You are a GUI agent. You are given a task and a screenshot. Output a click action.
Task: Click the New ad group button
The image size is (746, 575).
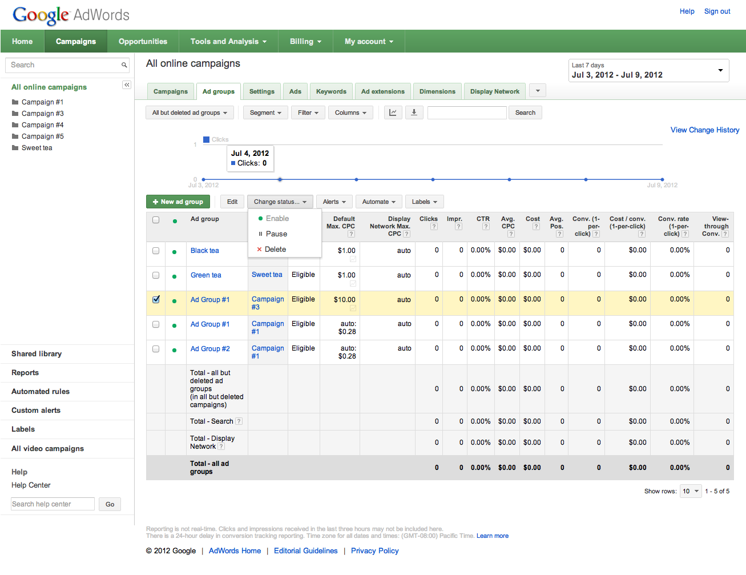(x=178, y=202)
